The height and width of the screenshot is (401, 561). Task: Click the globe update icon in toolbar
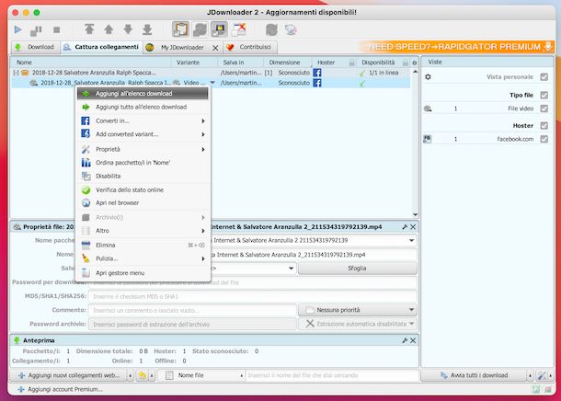tap(291, 29)
